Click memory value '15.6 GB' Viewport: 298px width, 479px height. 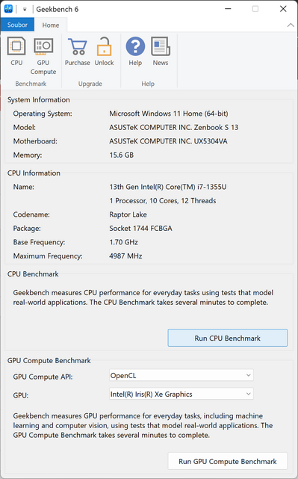[x=122, y=155]
